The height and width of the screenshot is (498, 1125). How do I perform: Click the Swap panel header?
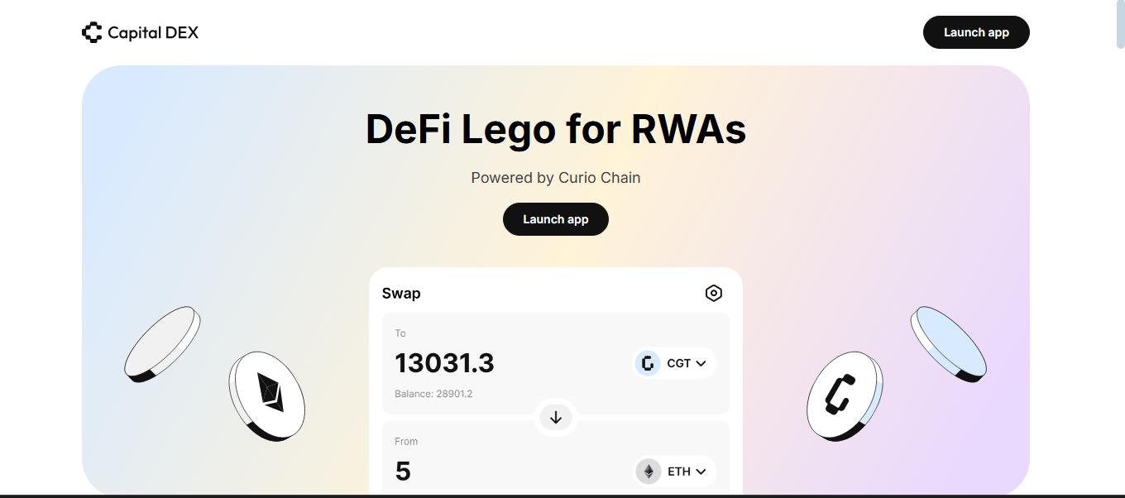tap(401, 293)
